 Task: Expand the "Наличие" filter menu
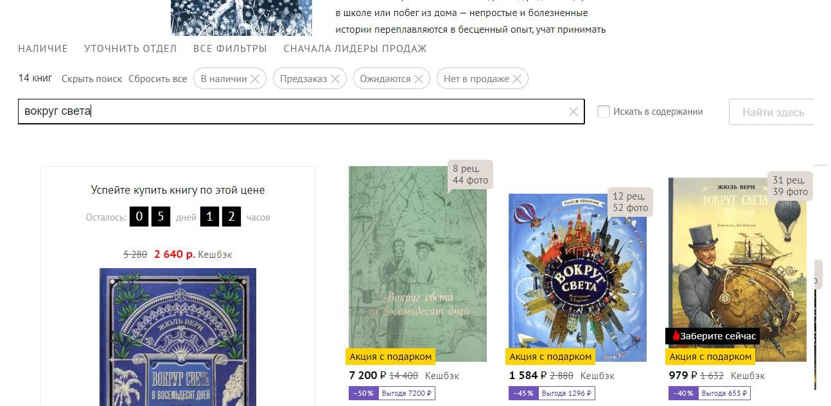point(43,49)
